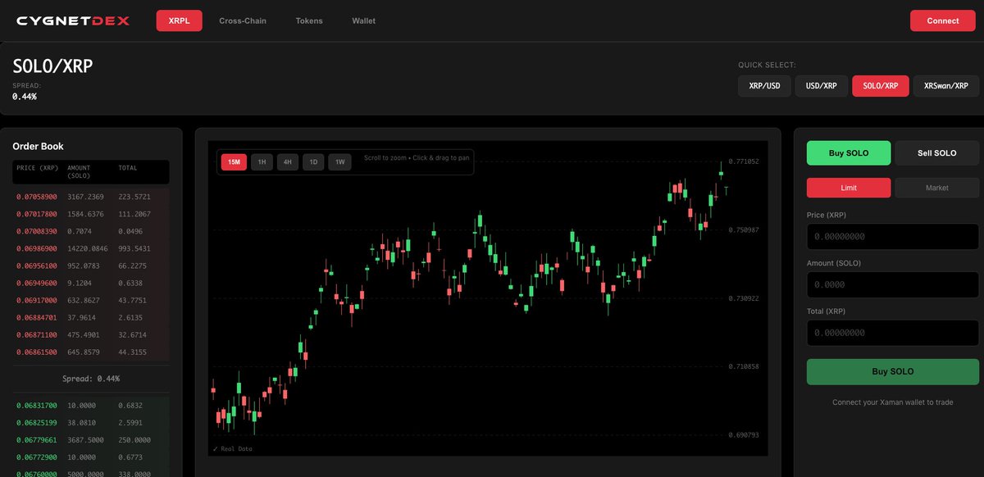The height and width of the screenshot is (477, 984).
Task: Click bid price 0.06825199
Action: pyautogui.click(x=37, y=422)
